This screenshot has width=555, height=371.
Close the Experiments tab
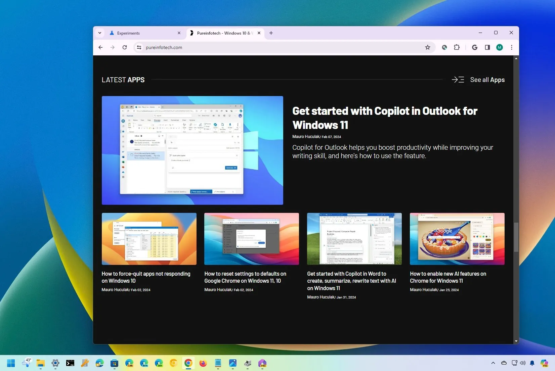pos(179,33)
